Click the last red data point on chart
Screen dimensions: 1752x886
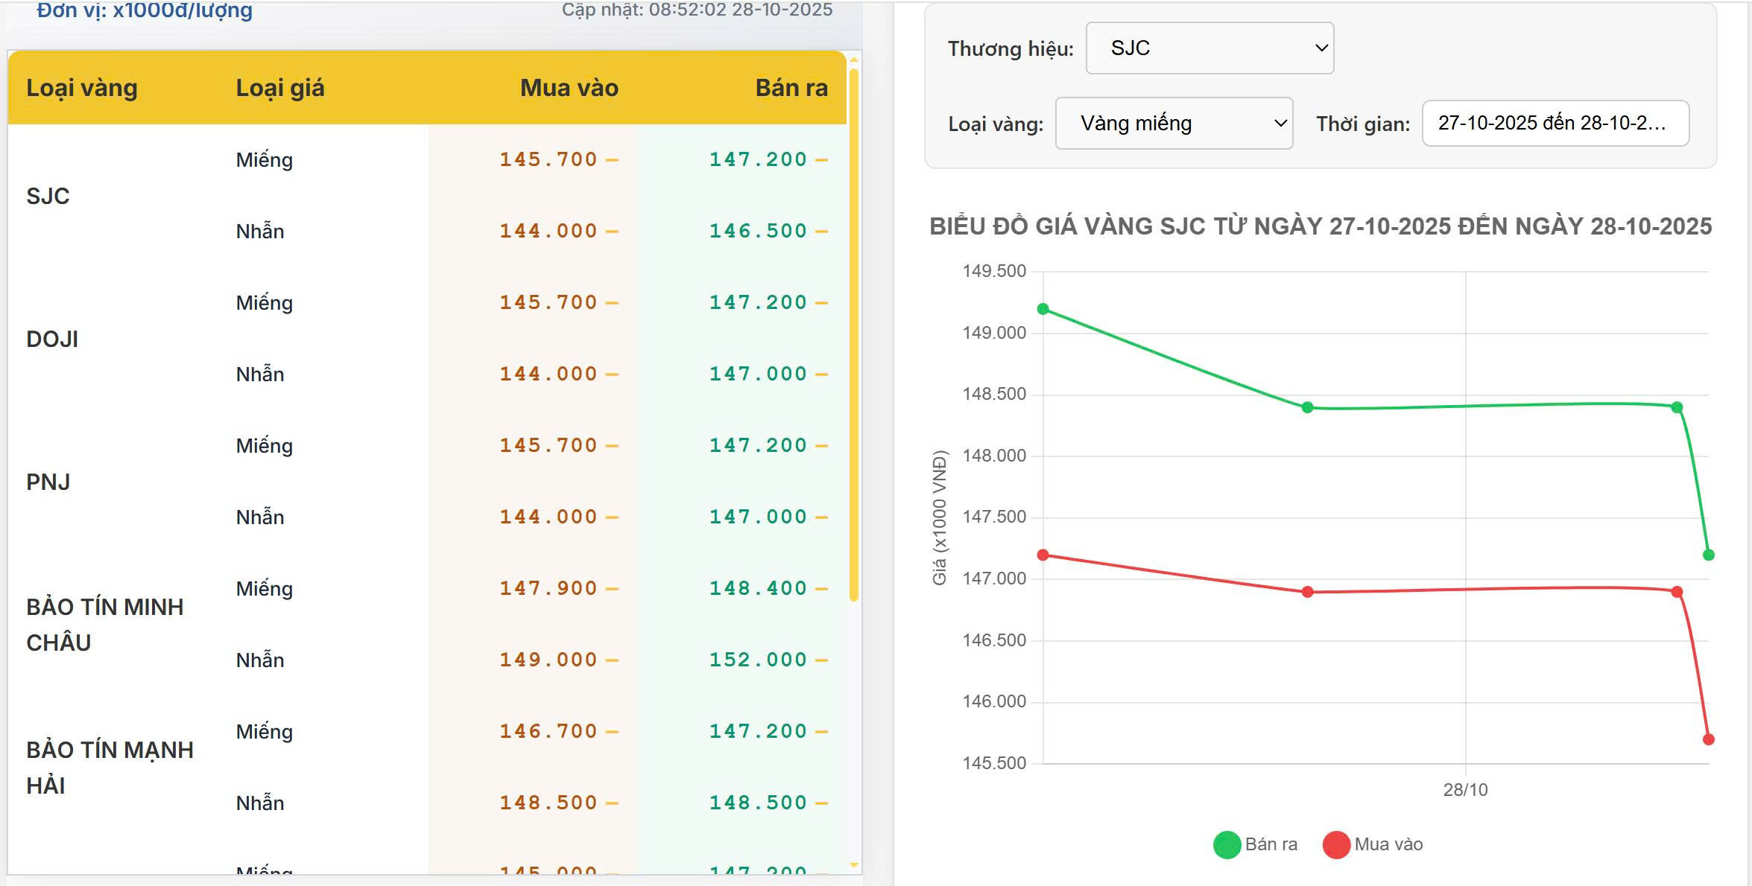[1709, 739]
